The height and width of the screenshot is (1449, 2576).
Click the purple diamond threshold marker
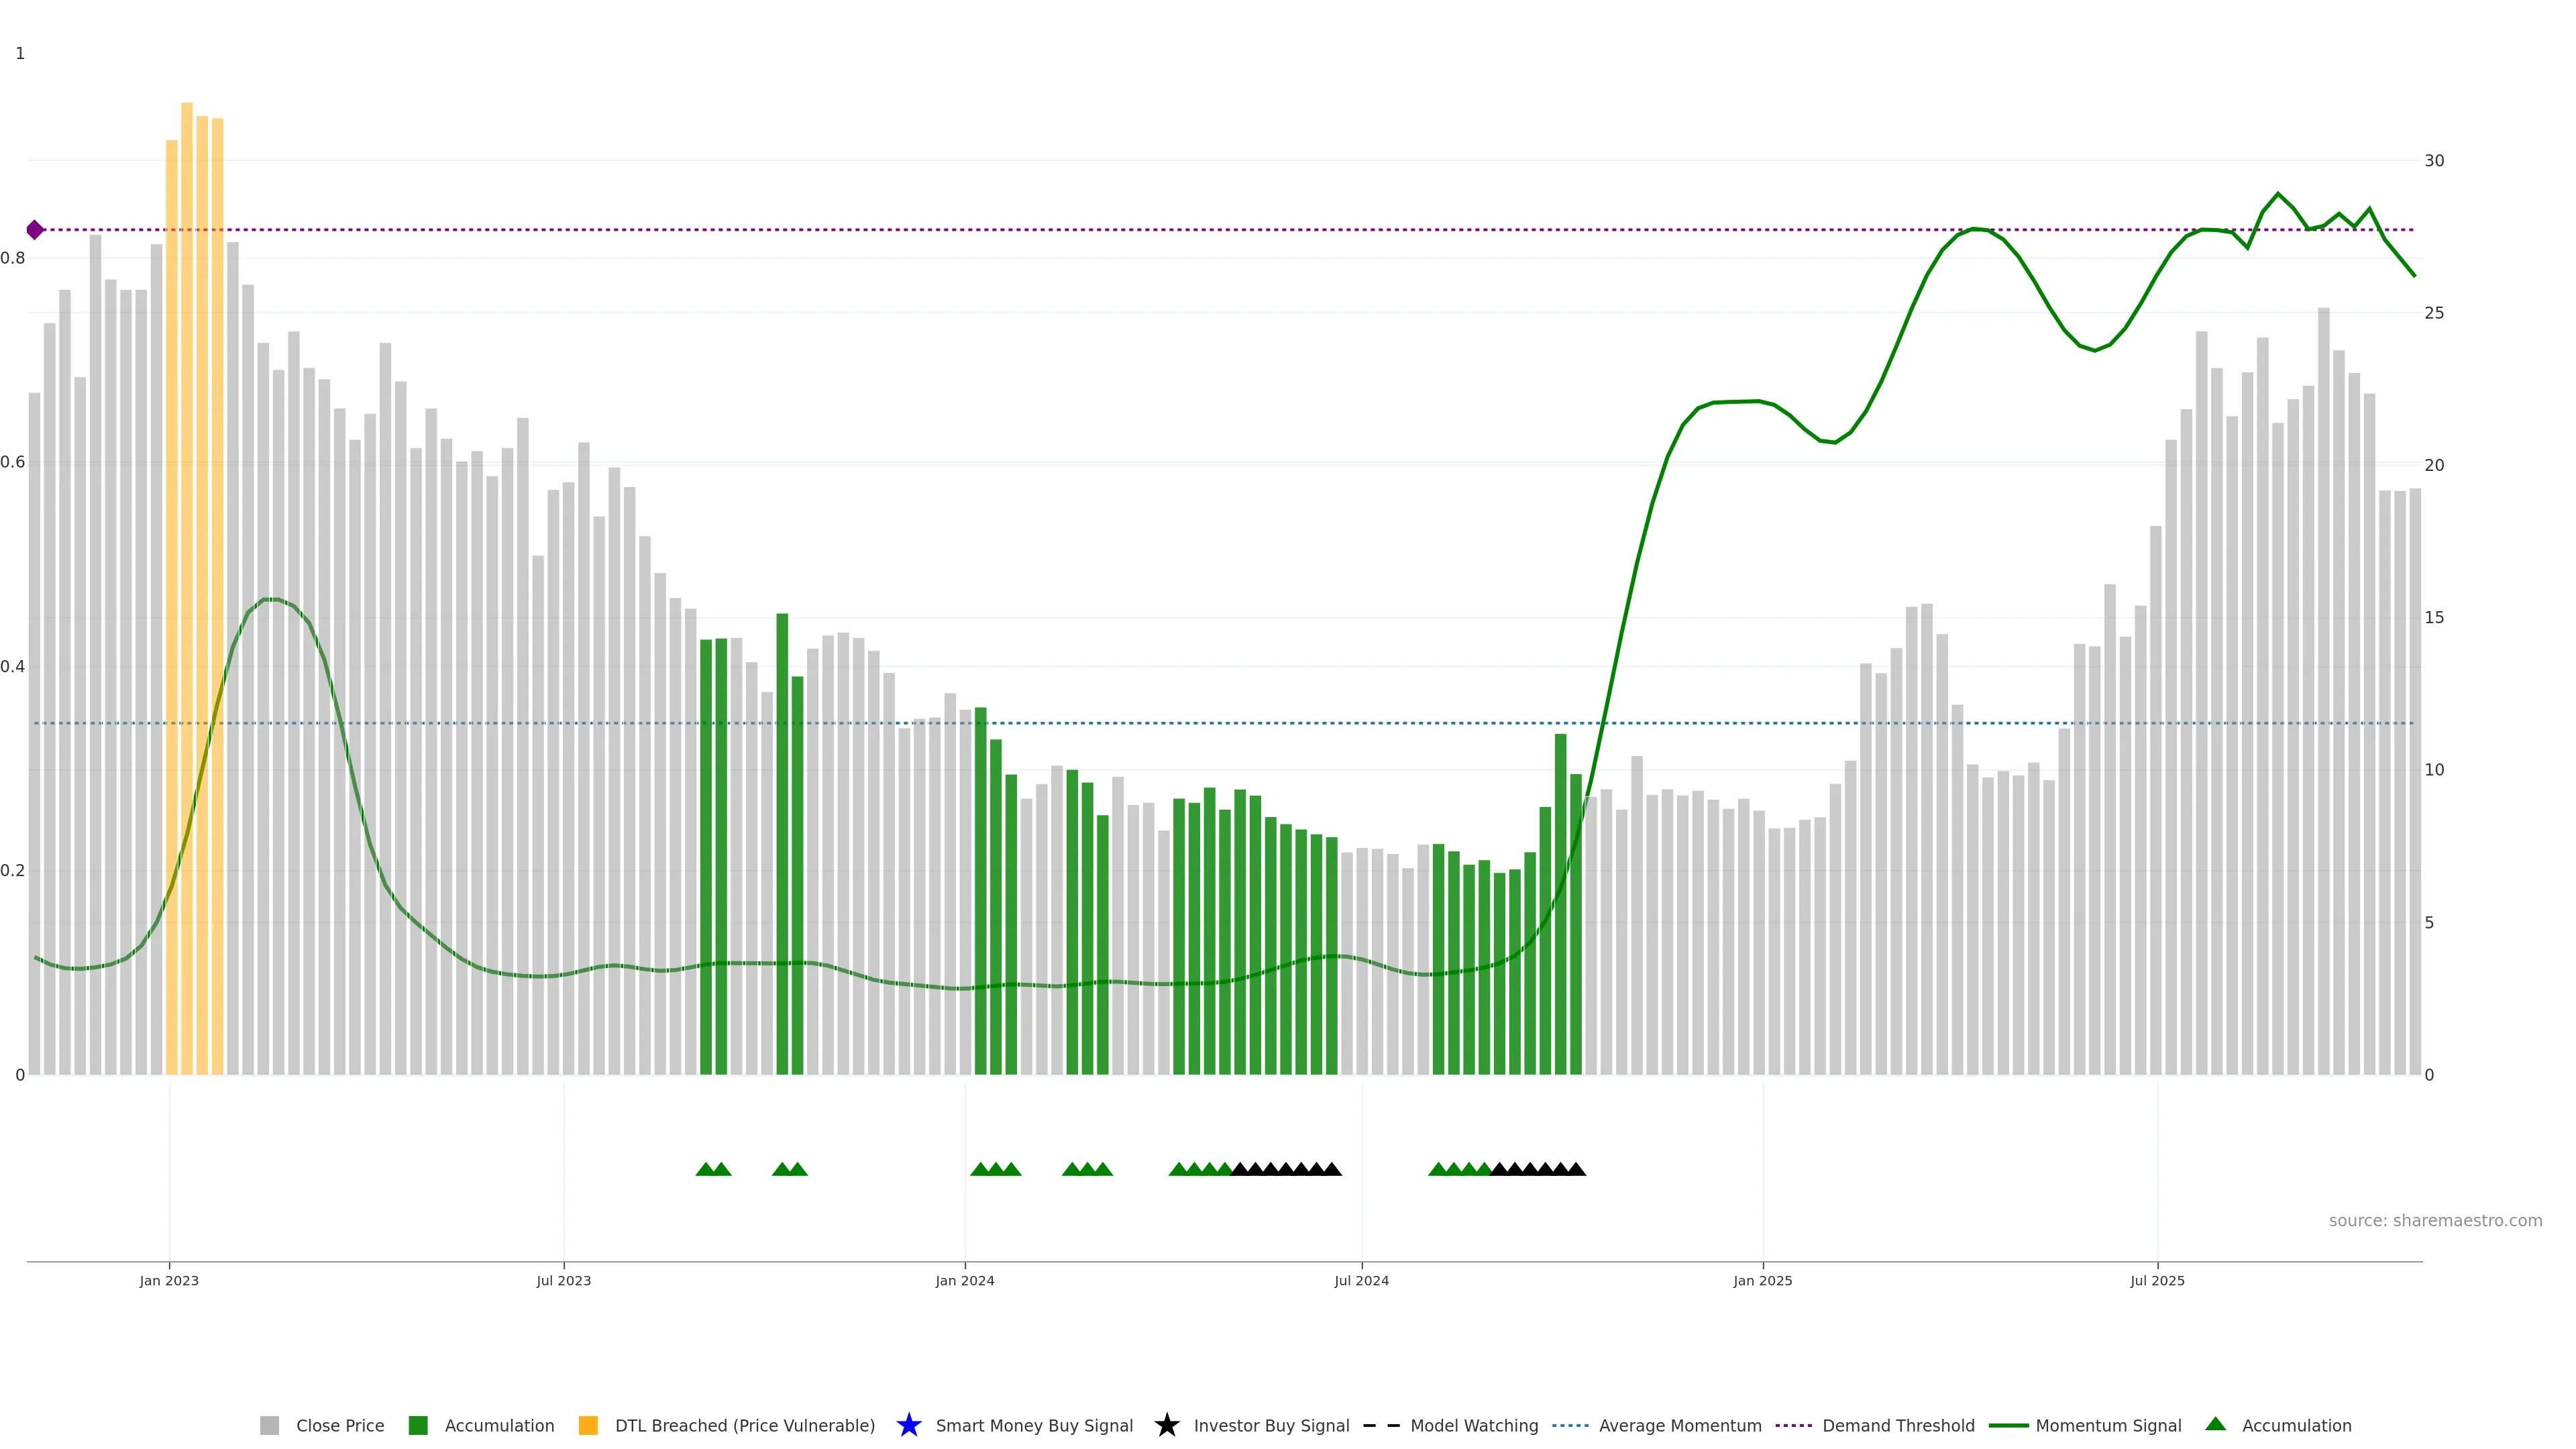(35, 230)
